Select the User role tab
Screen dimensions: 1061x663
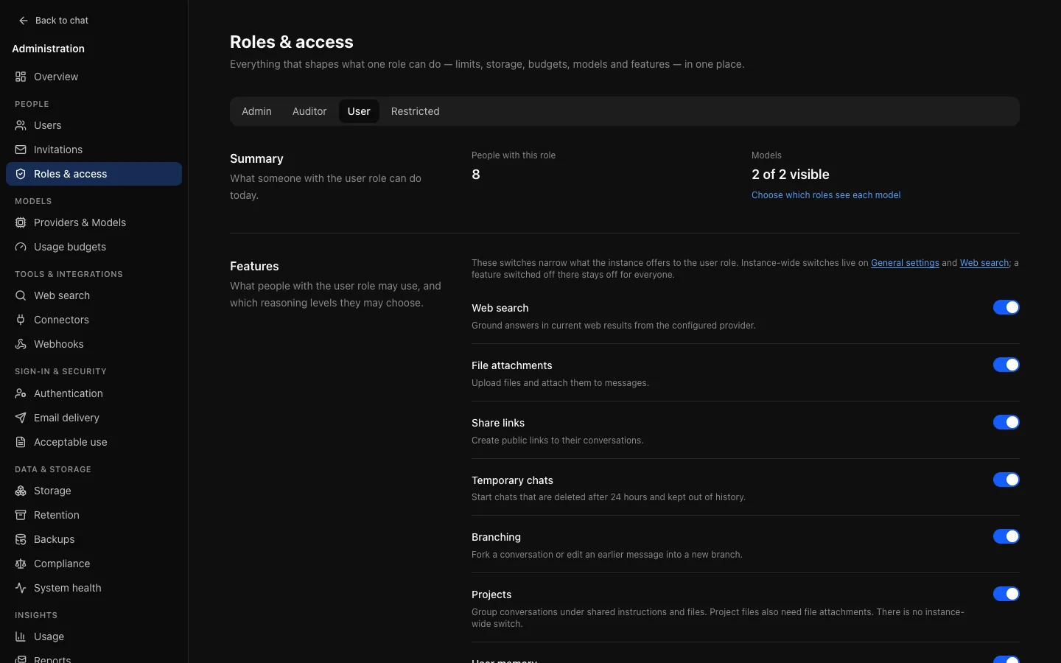tap(359, 111)
